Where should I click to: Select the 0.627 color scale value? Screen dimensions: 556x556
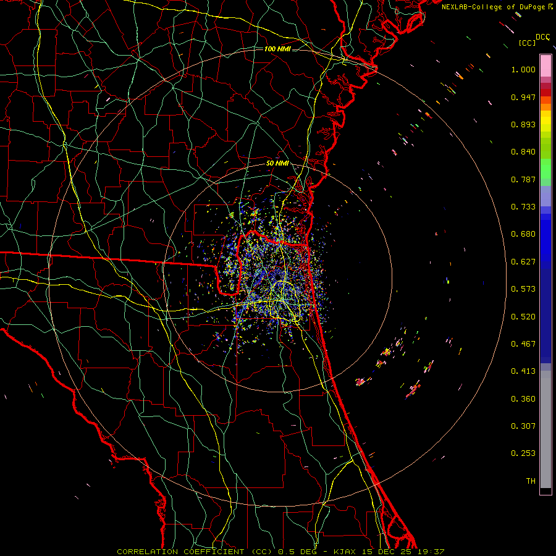tap(523, 262)
